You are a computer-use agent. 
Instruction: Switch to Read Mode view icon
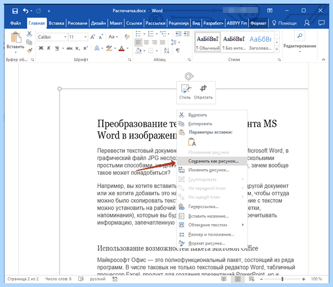pos(224,279)
